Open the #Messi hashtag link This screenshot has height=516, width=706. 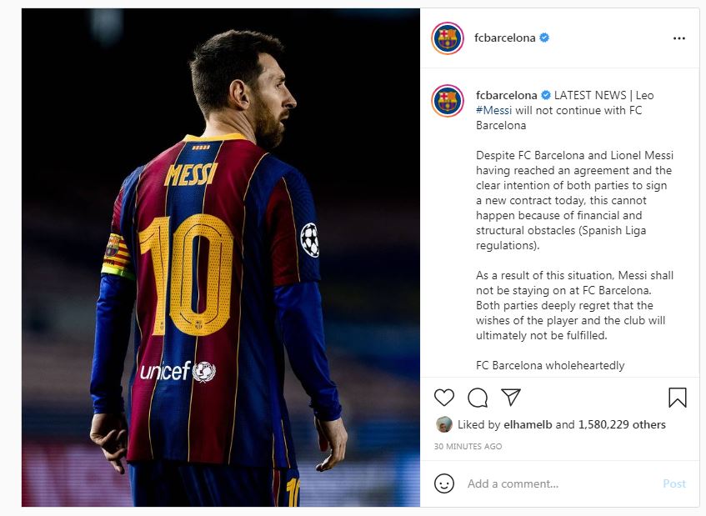493,111
